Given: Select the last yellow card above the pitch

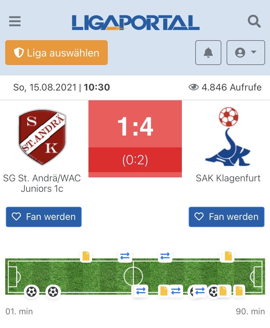Looking at the screenshot, I should [x=228, y=256].
